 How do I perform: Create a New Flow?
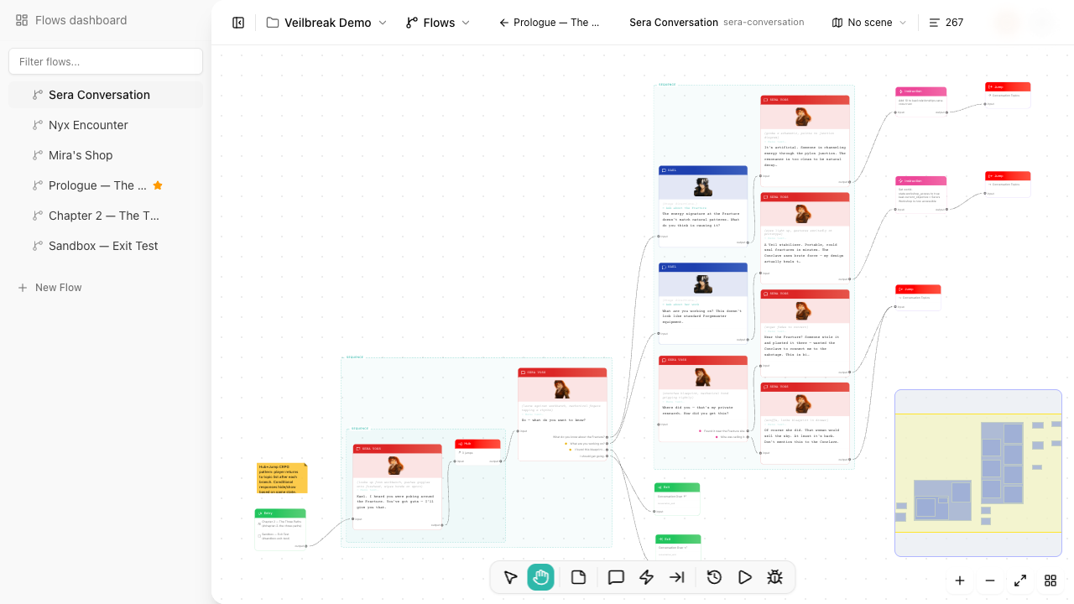[x=50, y=288]
